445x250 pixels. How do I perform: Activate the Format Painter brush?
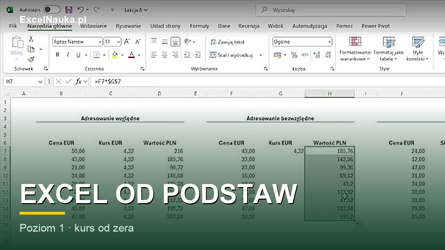coord(31,60)
